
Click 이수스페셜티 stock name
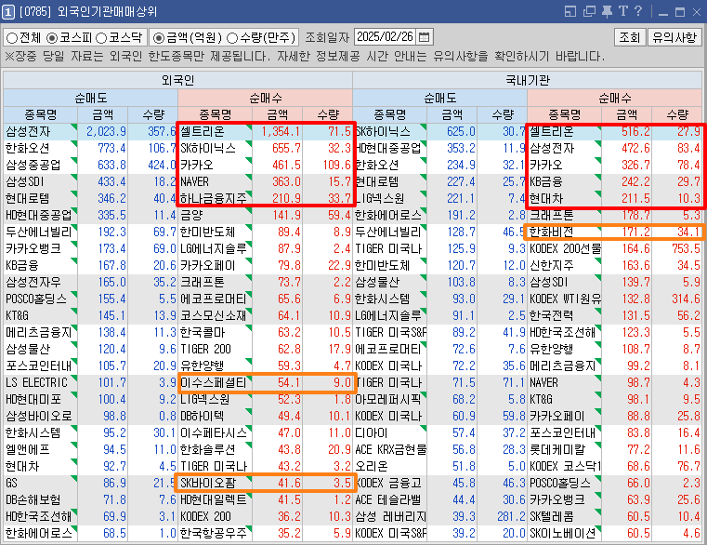click(x=214, y=382)
